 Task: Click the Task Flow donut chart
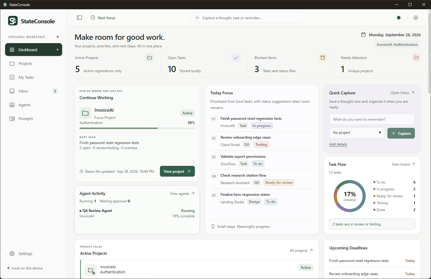pos(349,196)
